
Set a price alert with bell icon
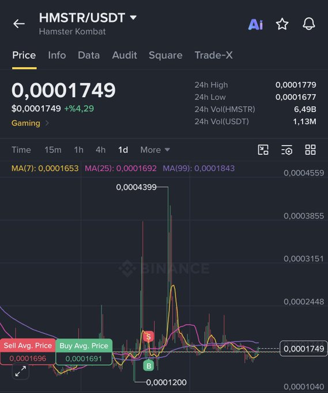(x=309, y=24)
